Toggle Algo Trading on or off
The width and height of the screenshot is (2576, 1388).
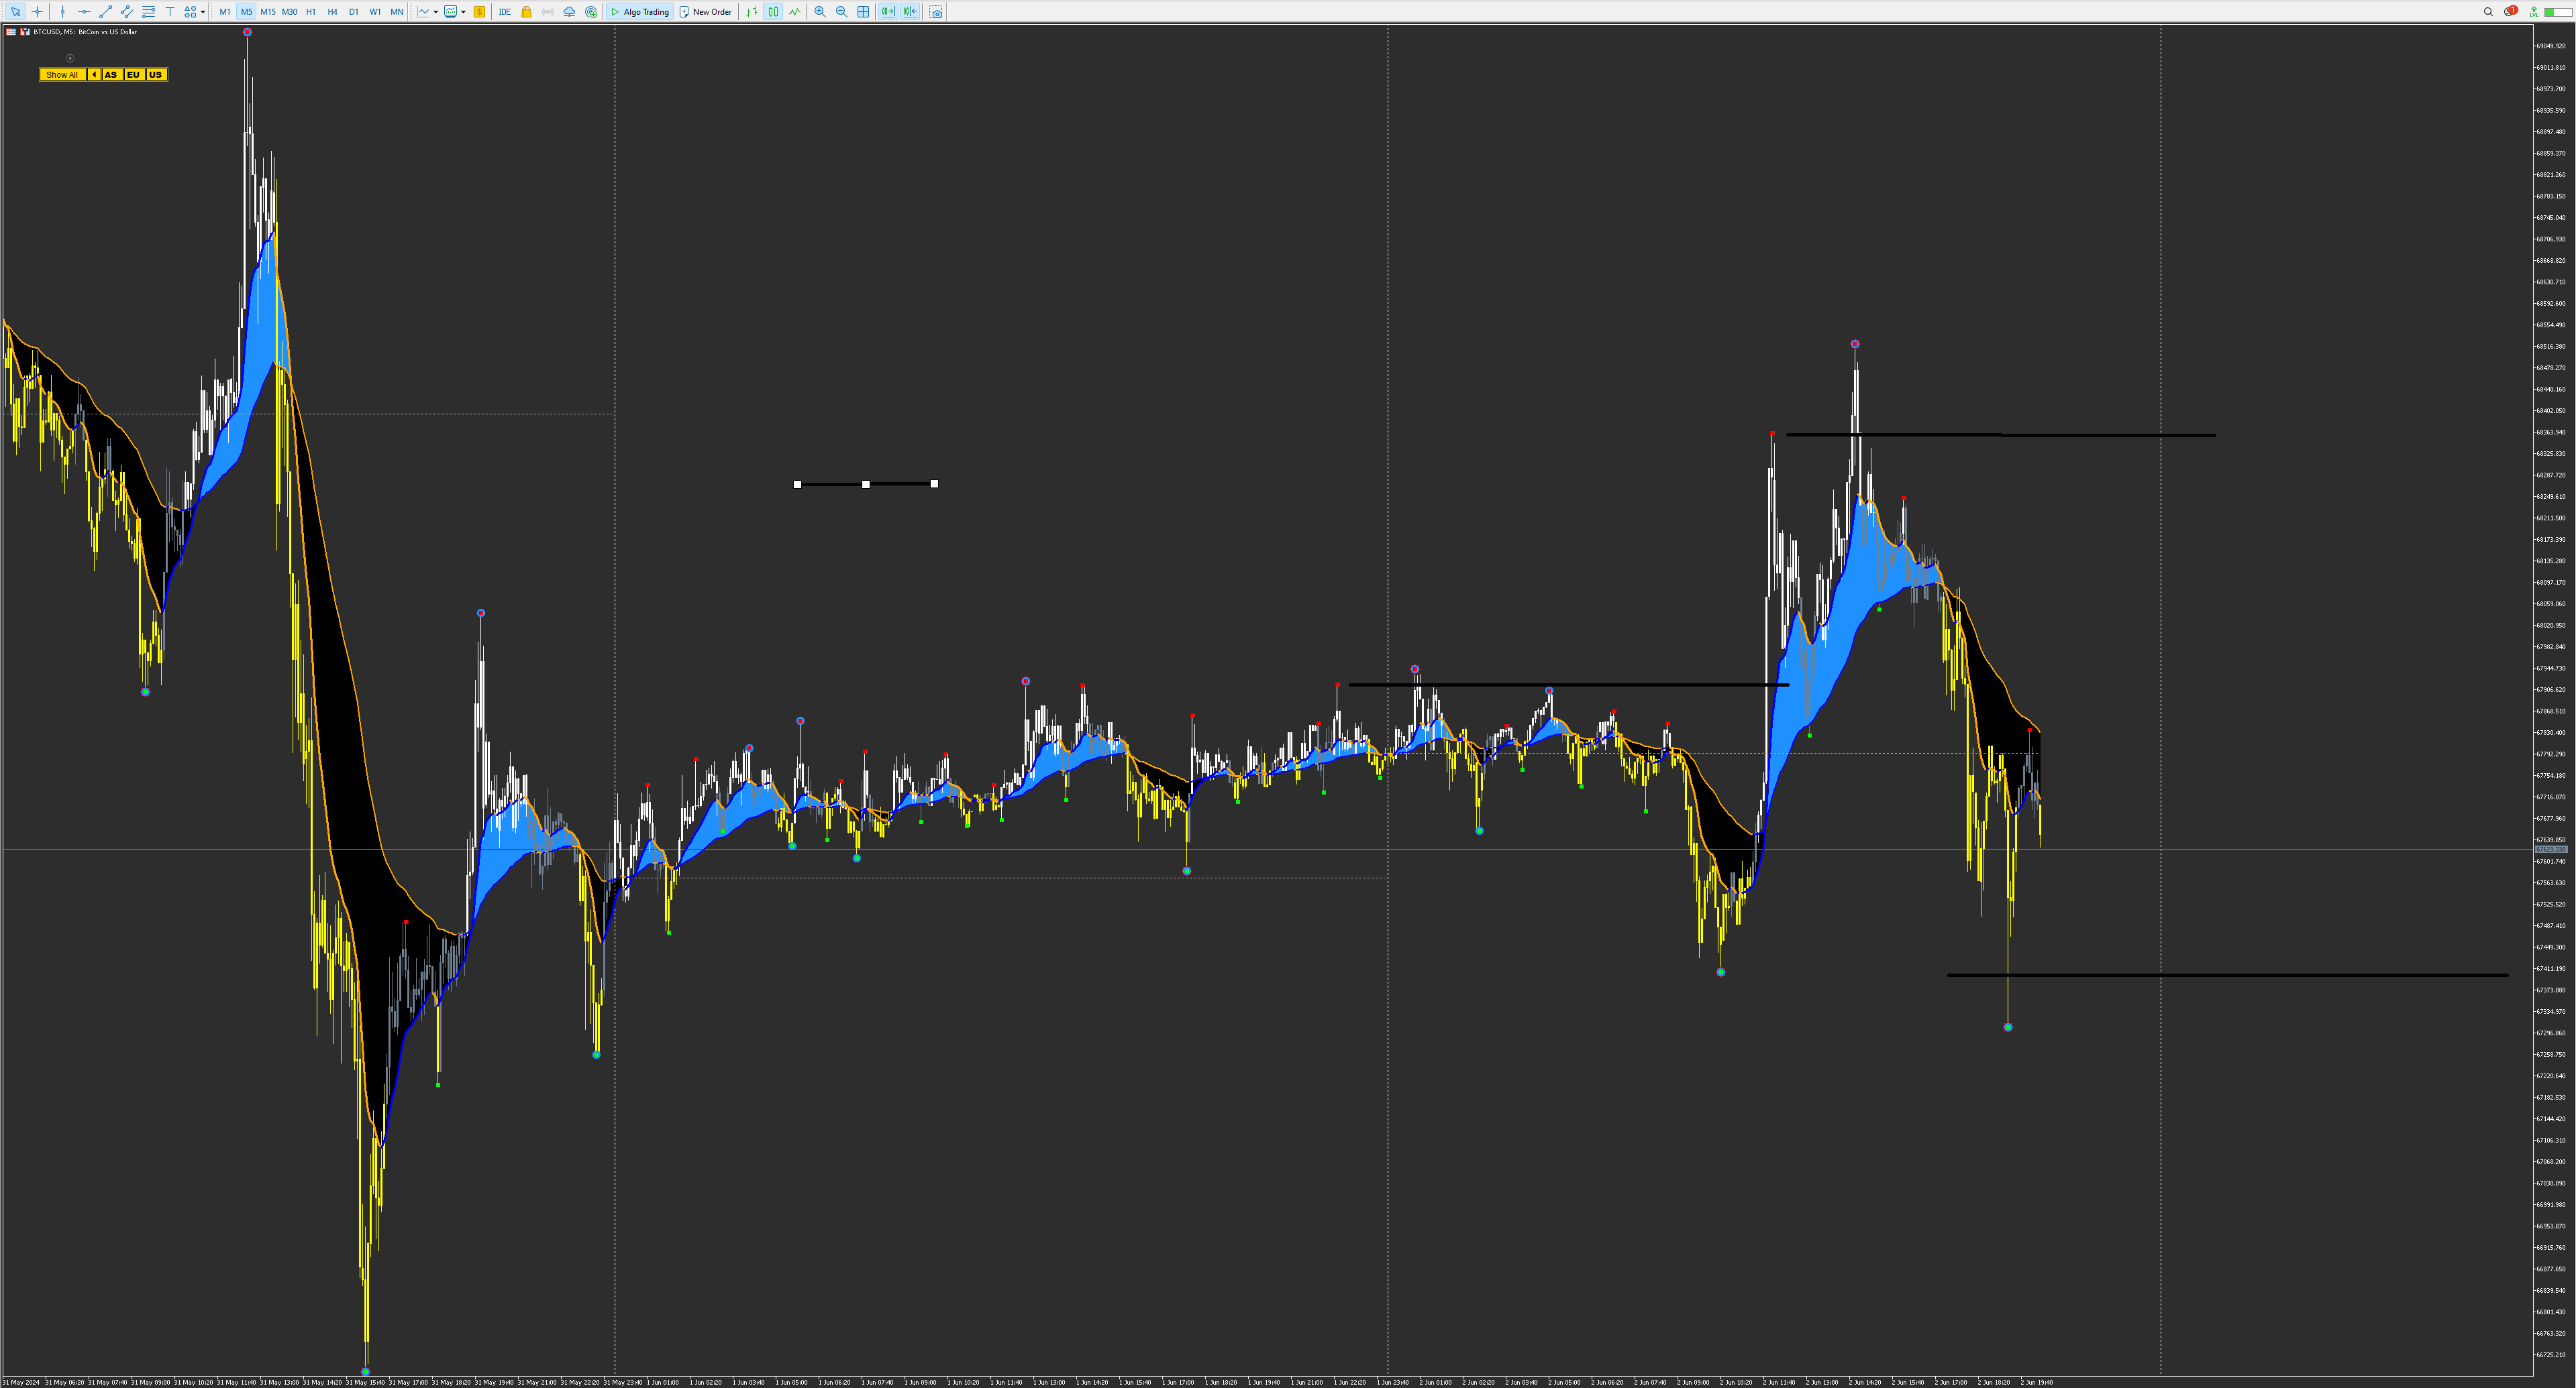click(640, 12)
